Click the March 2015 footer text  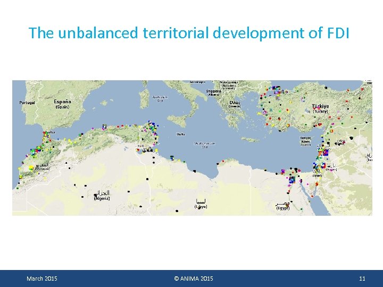tap(42, 278)
